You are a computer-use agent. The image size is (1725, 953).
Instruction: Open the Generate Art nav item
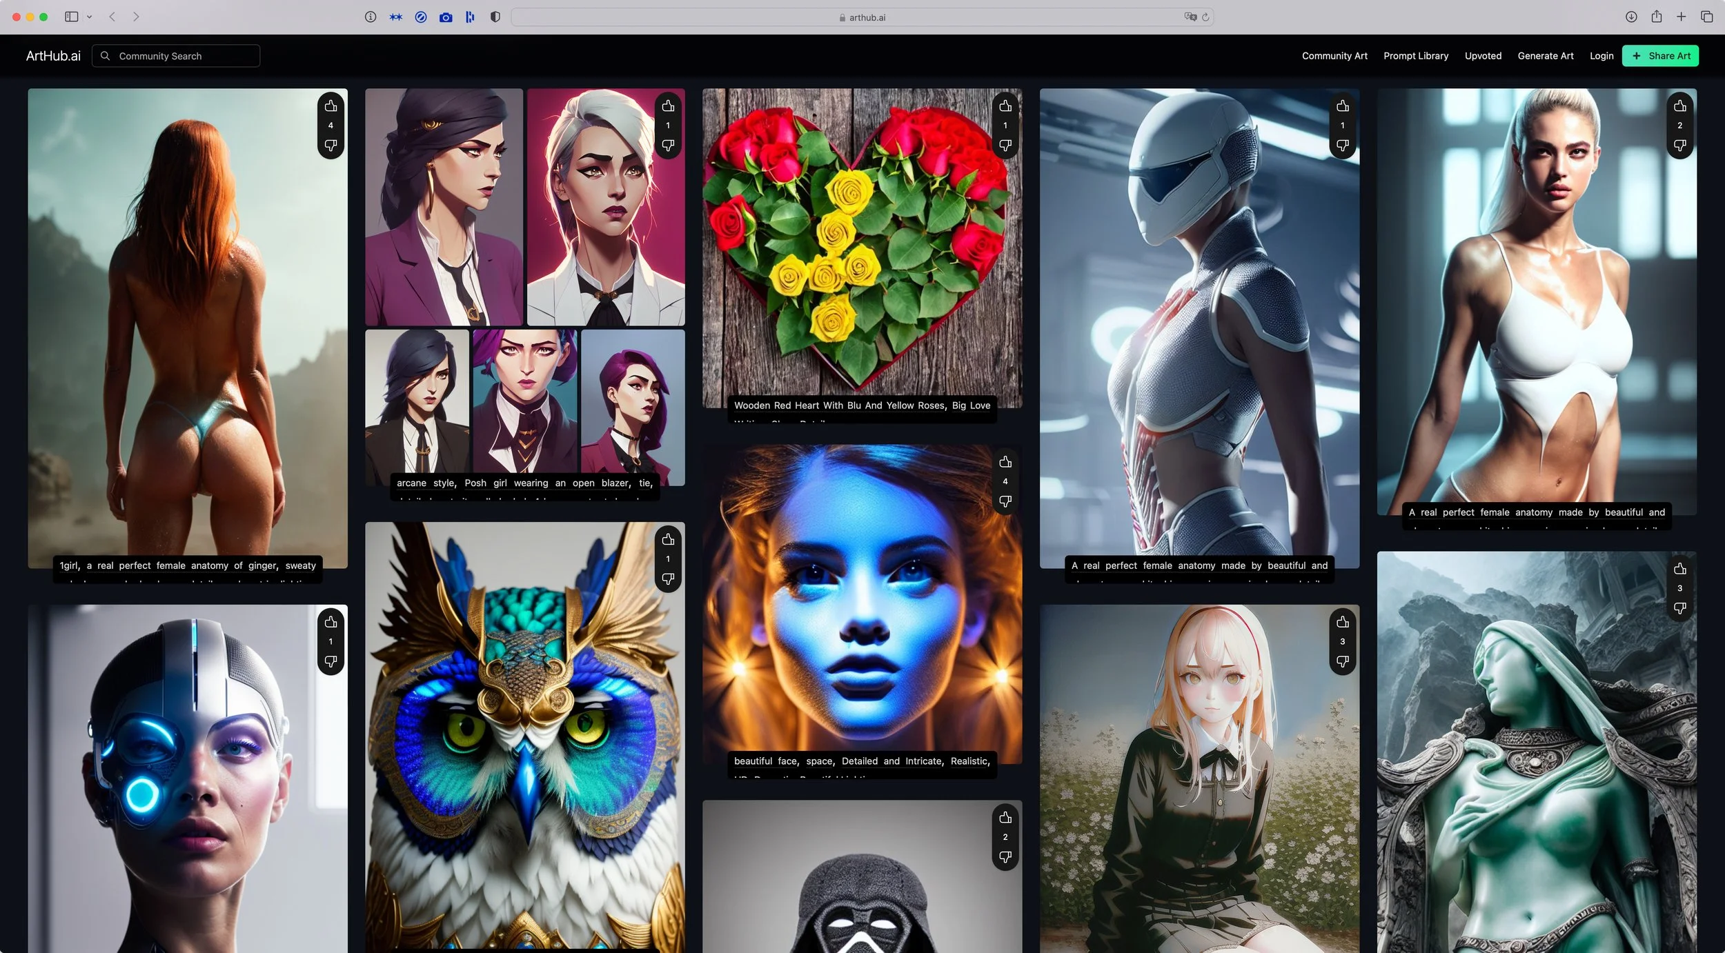(x=1545, y=56)
